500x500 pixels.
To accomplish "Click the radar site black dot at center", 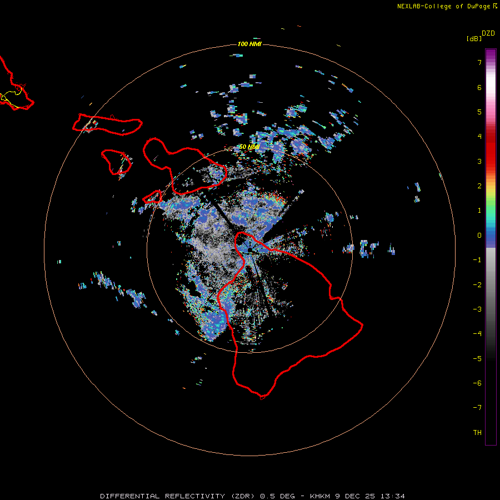I will tap(249, 250).
